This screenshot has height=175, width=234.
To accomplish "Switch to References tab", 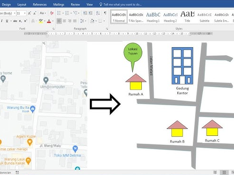I will (x=40, y=5).
